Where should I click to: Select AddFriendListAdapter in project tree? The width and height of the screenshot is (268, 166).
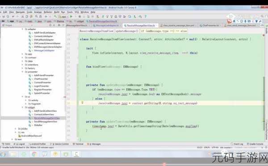(x=45, y=33)
